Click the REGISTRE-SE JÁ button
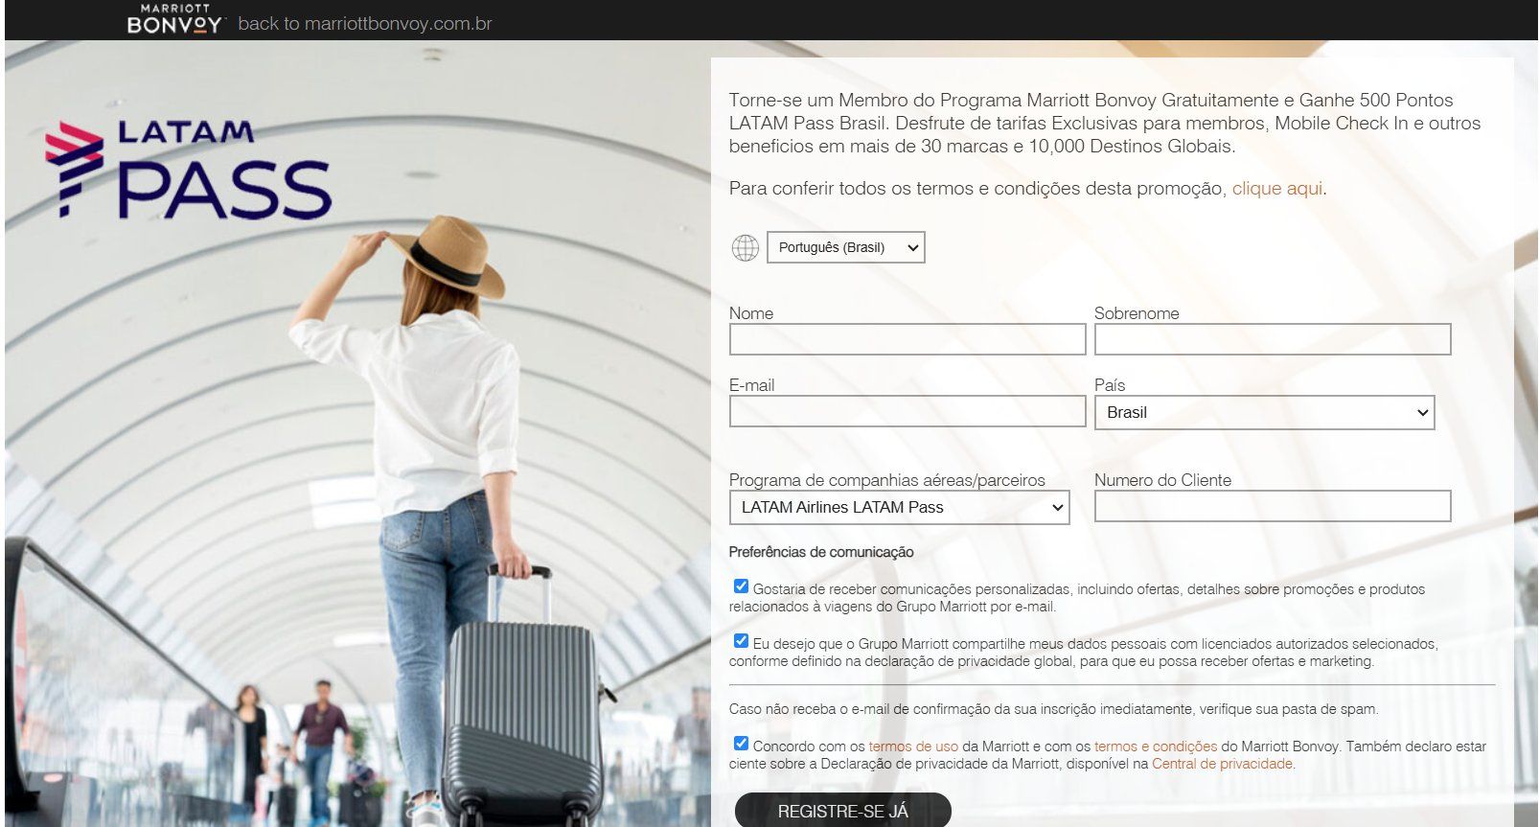1539x827 pixels. (843, 811)
